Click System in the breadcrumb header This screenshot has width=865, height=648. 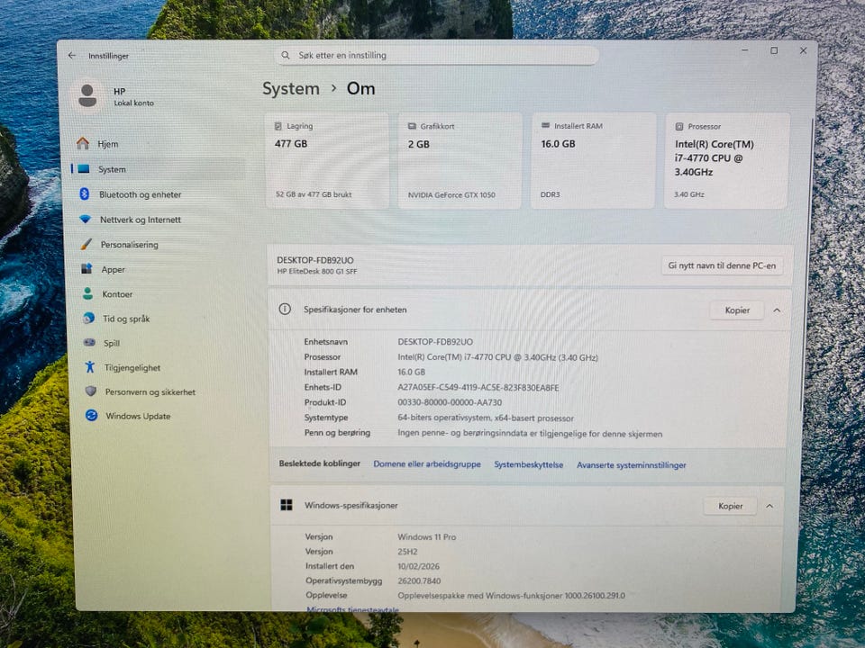[291, 89]
